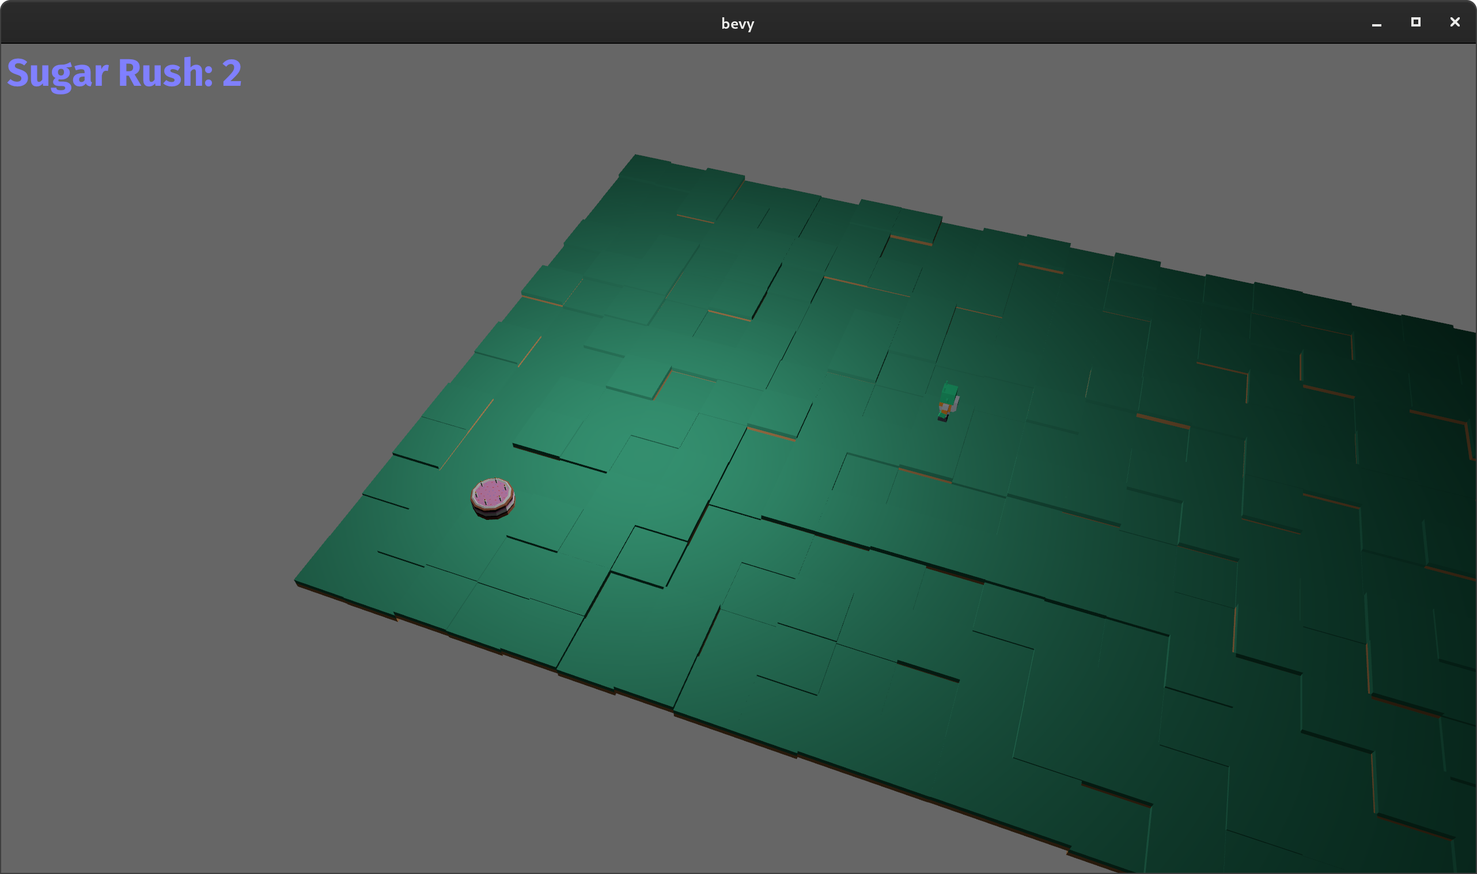1477x874 pixels.
Task: Click the "bevy" window title text
Action: point(737,24)
